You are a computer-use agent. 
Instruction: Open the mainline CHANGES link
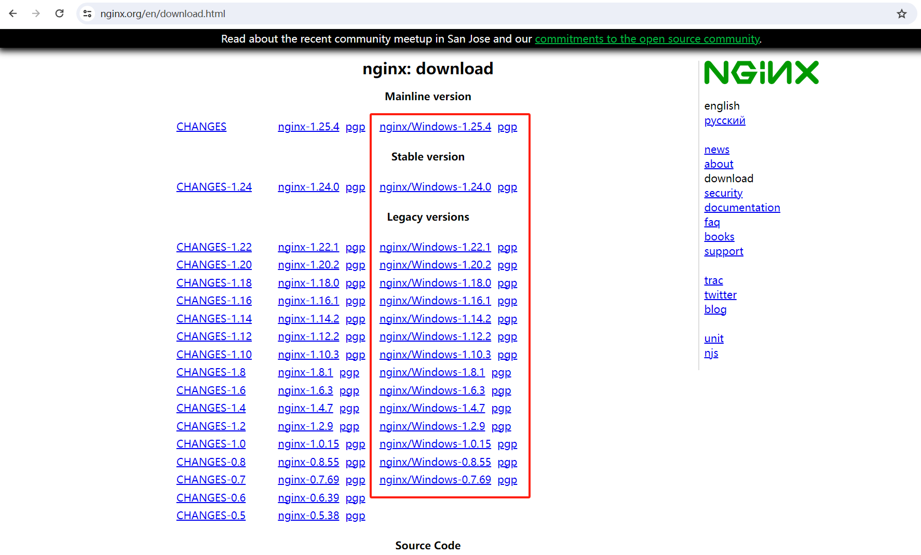[x=201, y=127]
